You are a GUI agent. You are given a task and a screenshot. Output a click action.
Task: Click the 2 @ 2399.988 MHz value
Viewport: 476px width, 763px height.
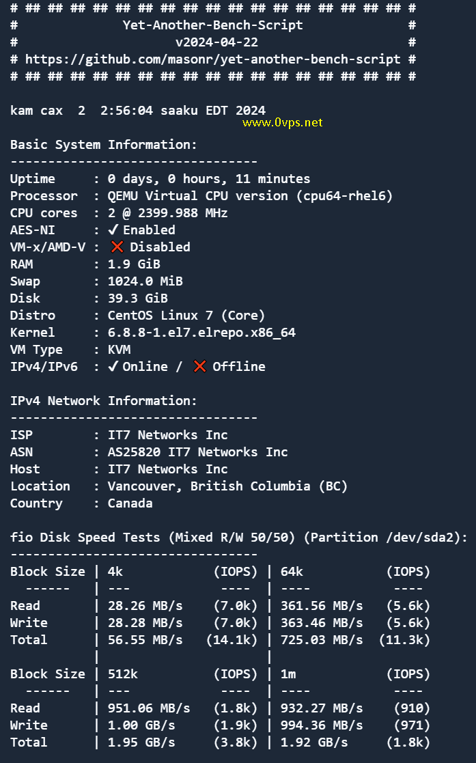point(167,213)
